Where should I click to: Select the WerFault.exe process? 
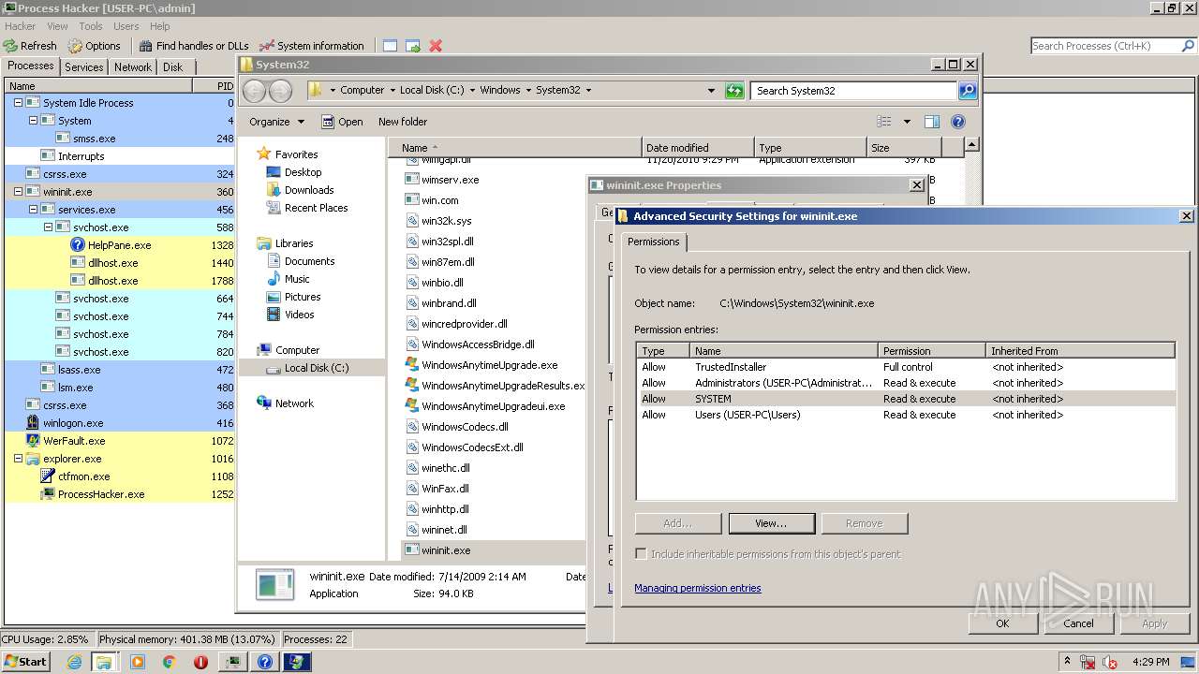(119, 441)
